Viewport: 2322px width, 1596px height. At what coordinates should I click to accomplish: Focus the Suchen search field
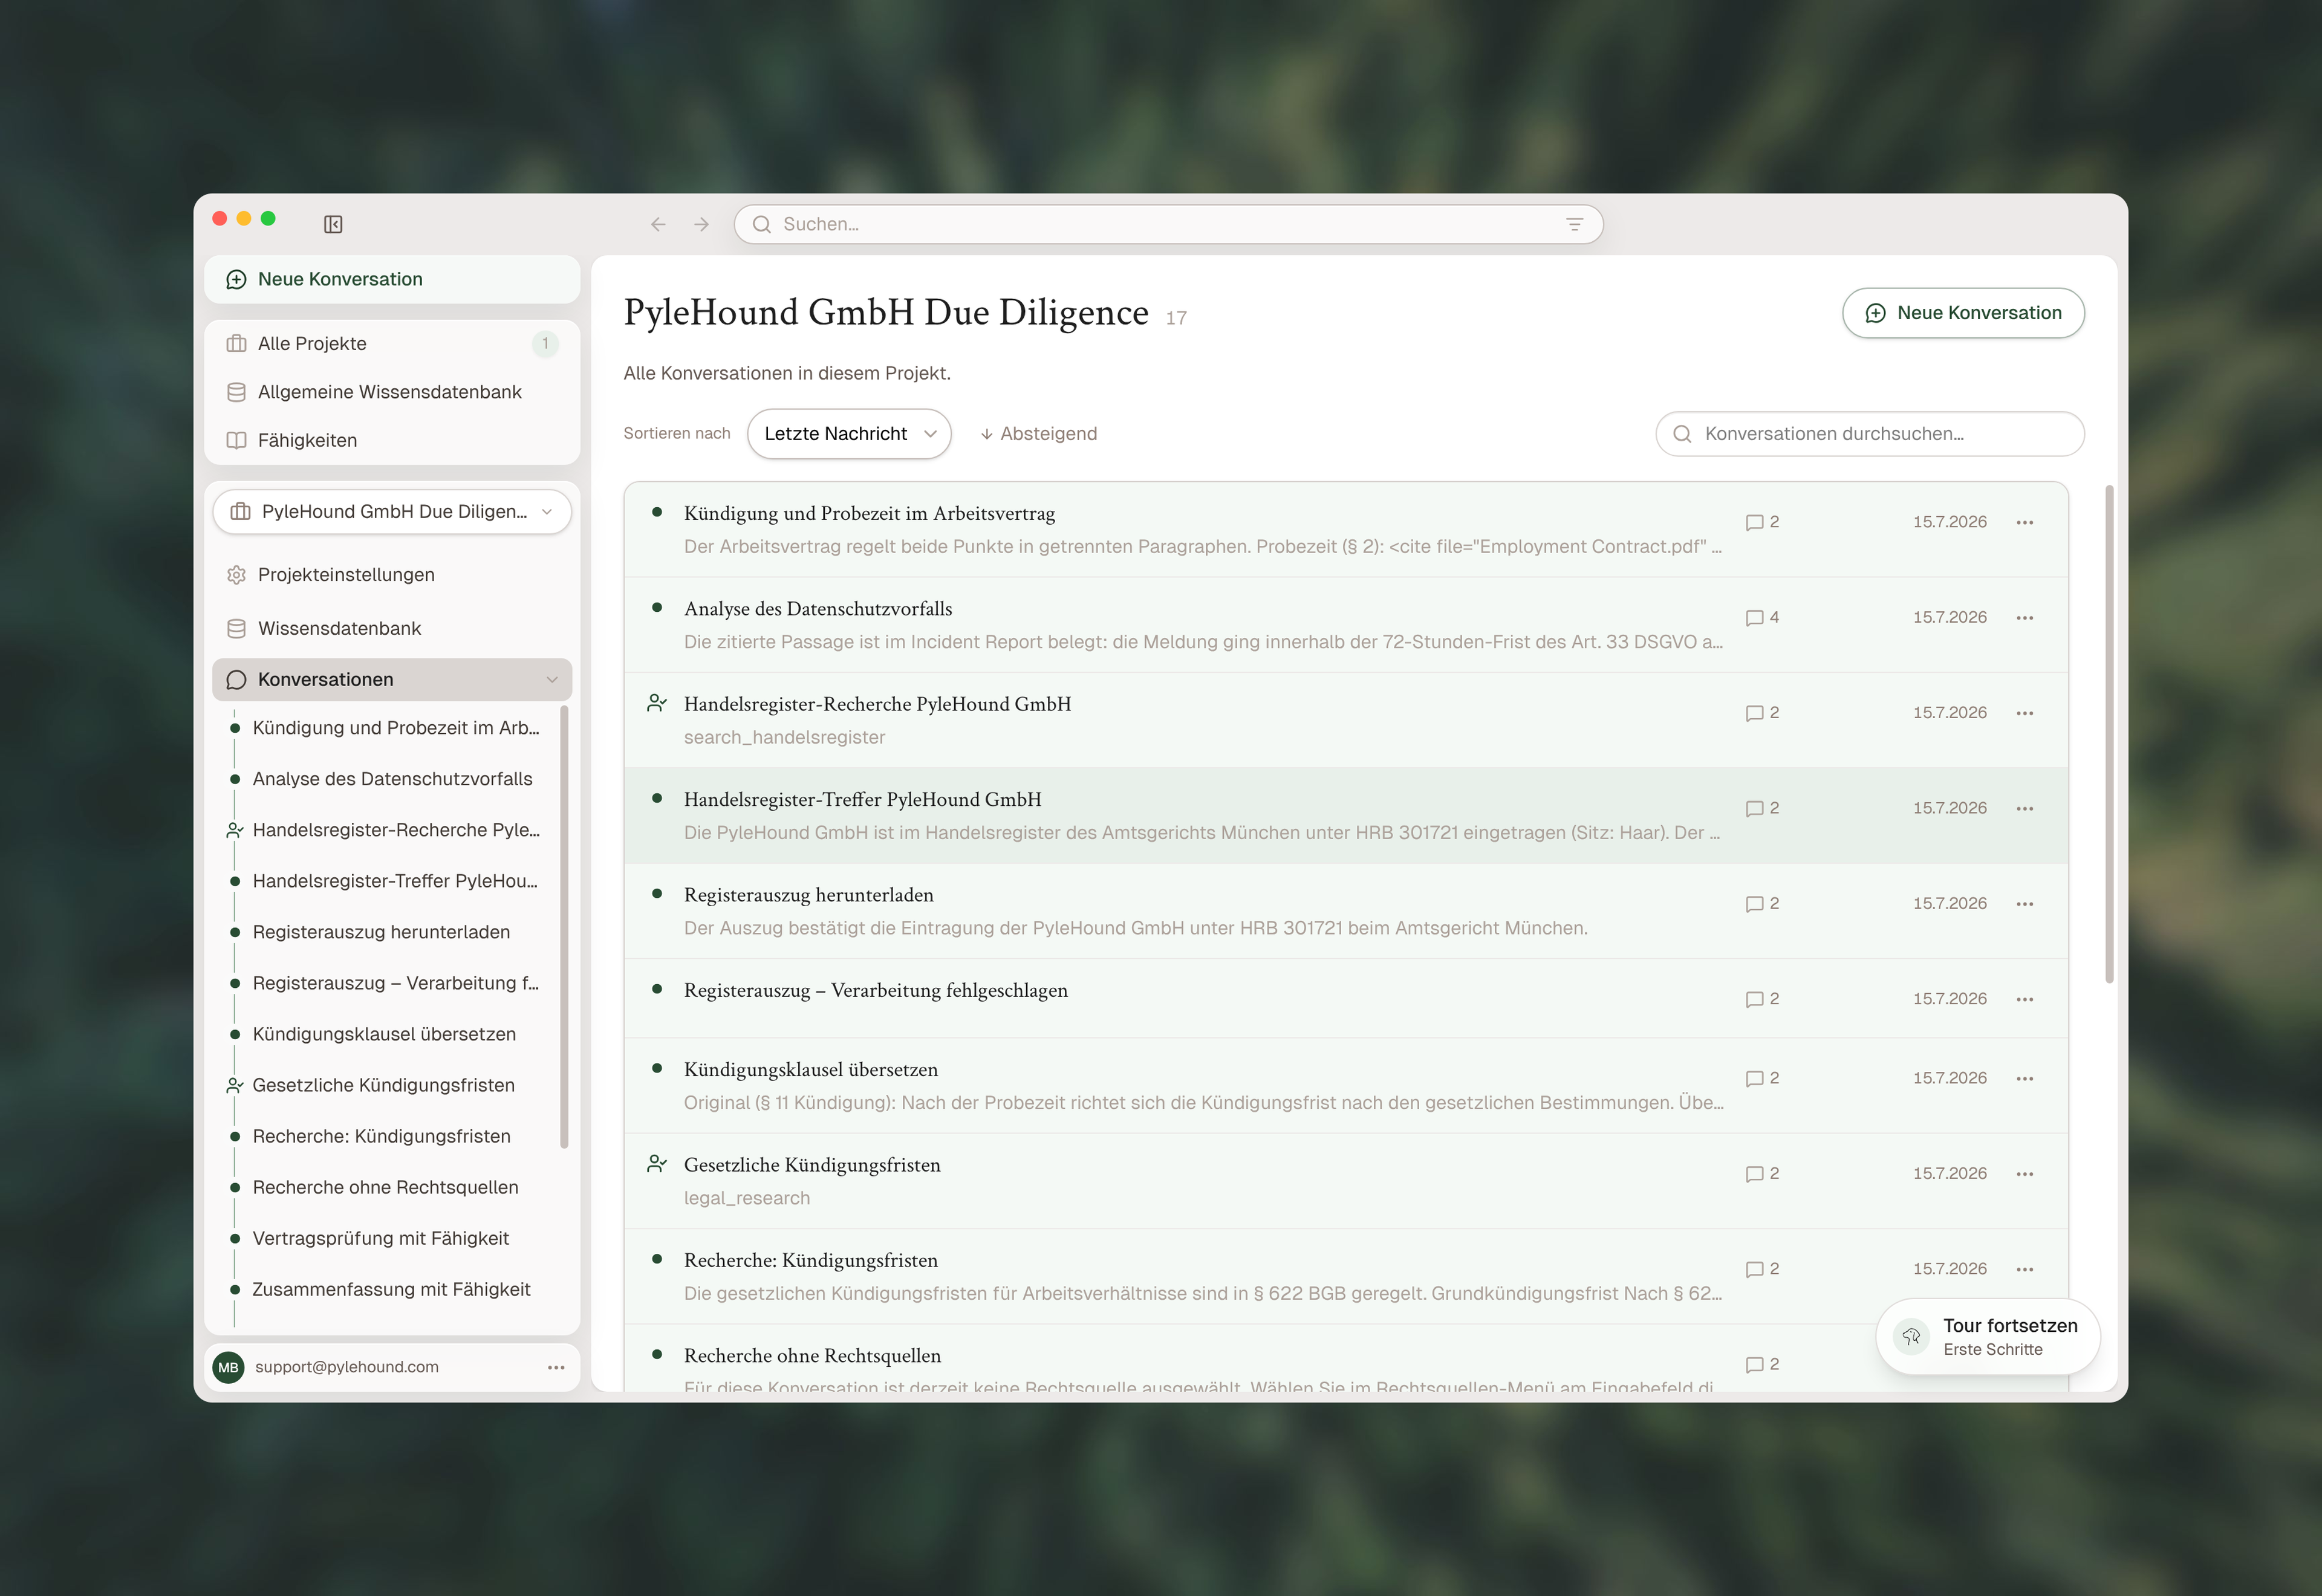point(1168,224)
